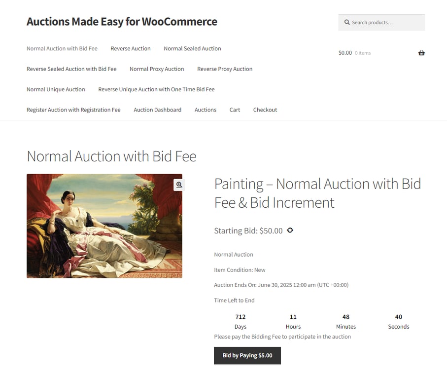This screenshot has width=447, height=379.
Task: Click the Auctions Made Easy for WooCommerce title
Action: coord(122,22)
